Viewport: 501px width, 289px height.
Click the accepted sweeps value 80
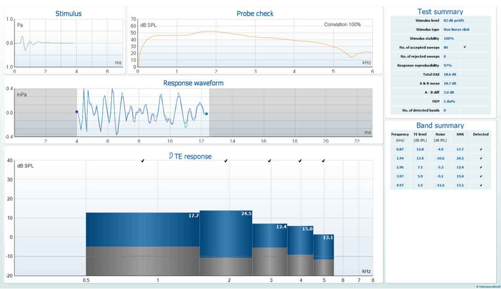click(446, 47)
